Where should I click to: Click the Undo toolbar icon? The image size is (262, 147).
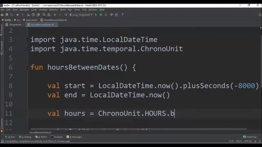(x=18, y=15)
